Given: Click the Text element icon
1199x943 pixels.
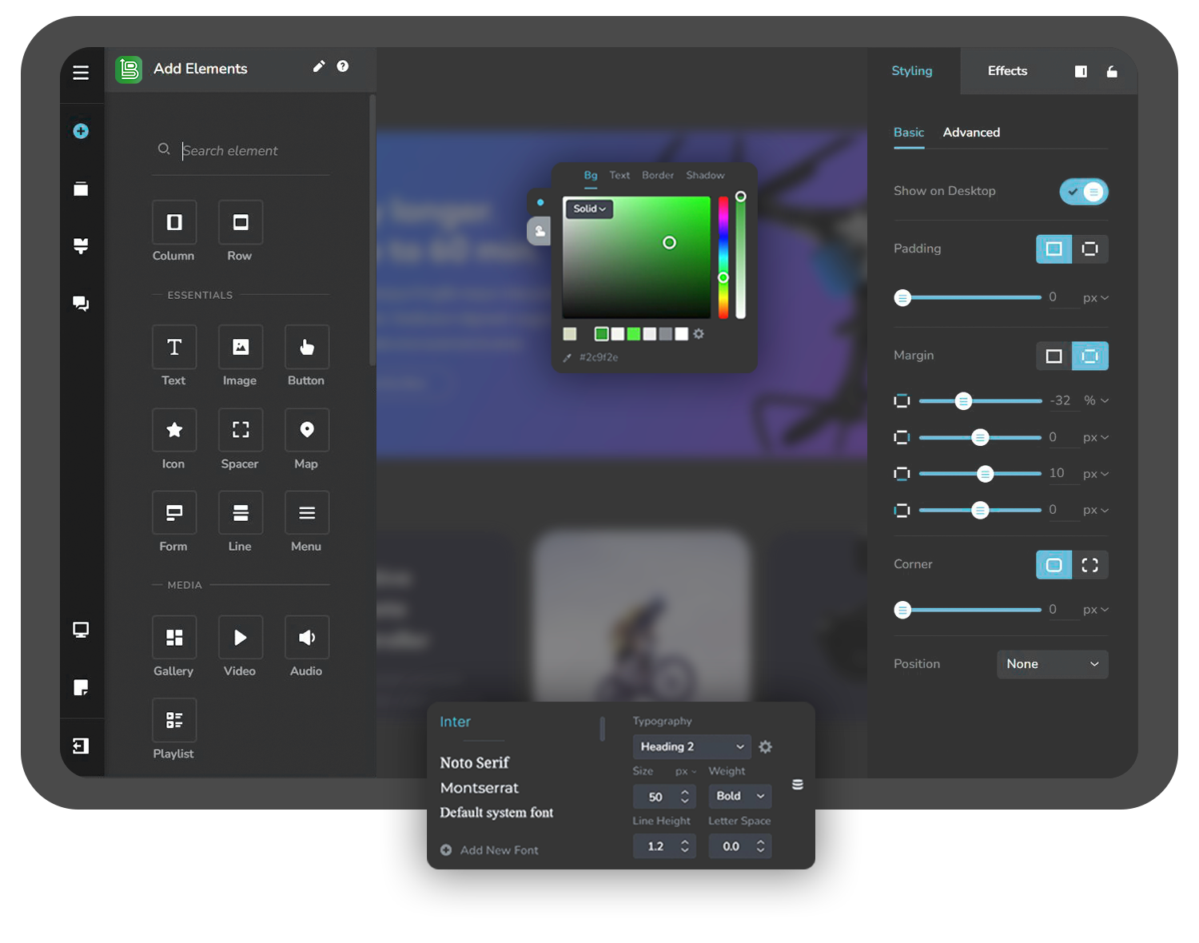Looking at the screenshot, I should (174, 347).
